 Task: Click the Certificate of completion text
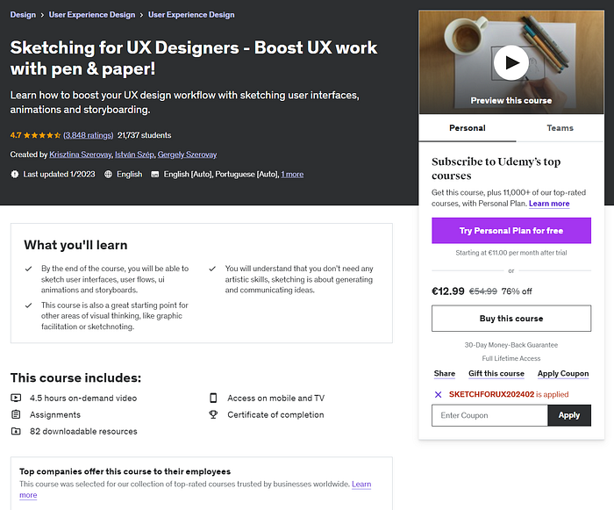[x=275, y=414]
